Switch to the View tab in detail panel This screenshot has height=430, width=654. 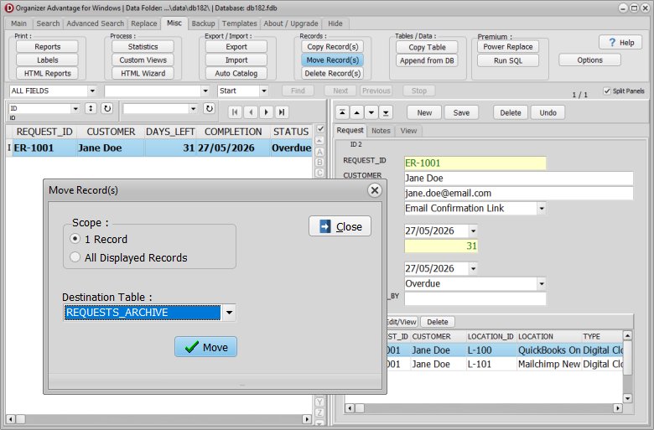point(408,131)
